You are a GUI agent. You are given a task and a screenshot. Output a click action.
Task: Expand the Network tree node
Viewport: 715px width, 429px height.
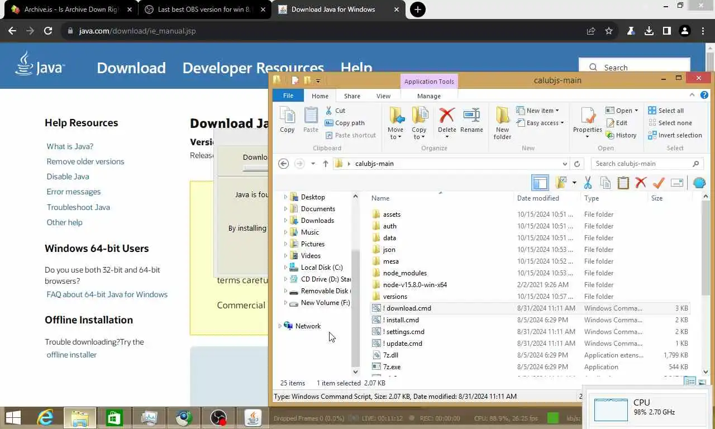coord(280,326)
